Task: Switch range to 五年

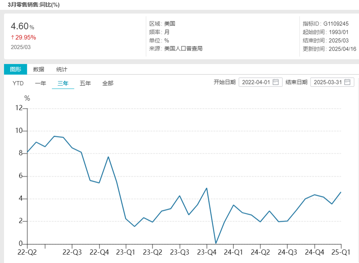Action: coord(85,83)
